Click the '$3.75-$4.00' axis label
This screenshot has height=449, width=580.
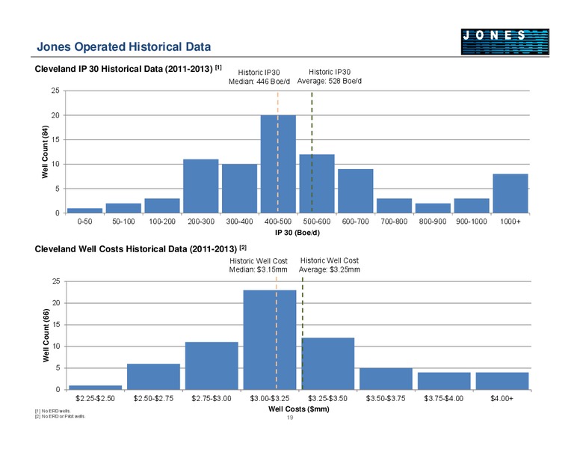(x=444, y=399)
